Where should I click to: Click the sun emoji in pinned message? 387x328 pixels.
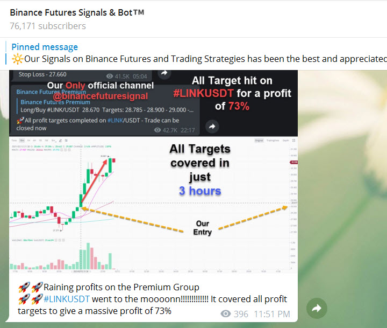(17, 59)
